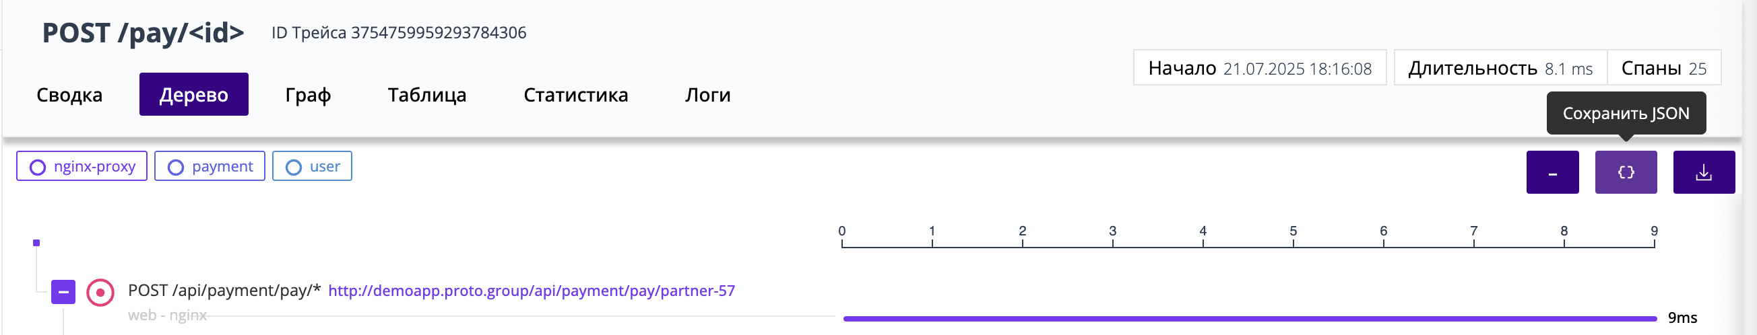
Task: Select the Дерево tab
Action: tap(194, 95)
